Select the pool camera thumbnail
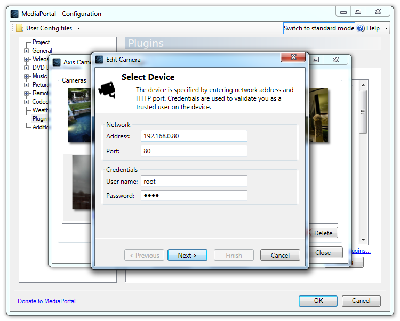 (x=79, y=115)
